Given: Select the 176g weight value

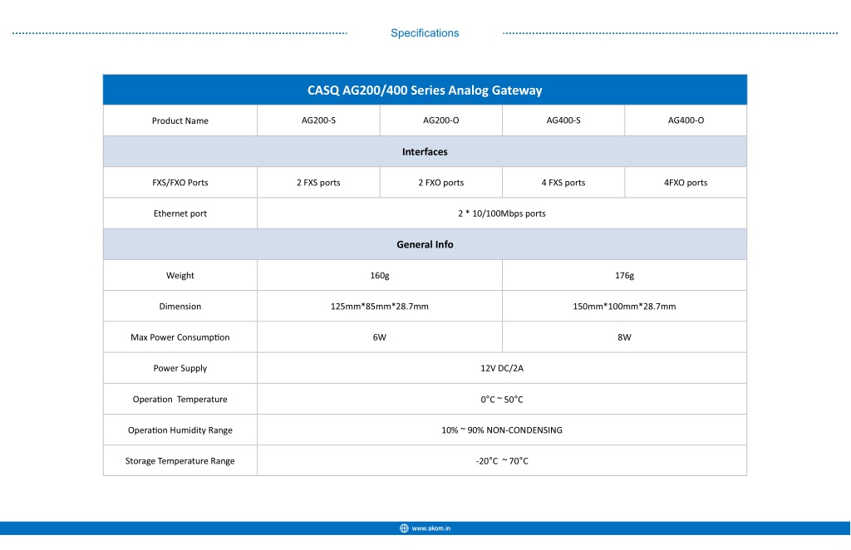Looking at the screenshot, I should 625,275.
